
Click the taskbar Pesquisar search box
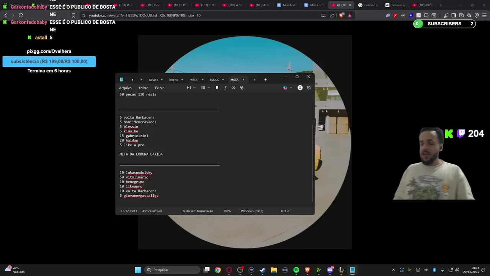[x=172, y=270]
